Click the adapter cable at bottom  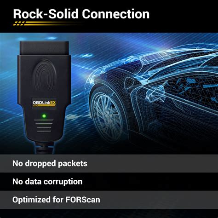click(x=45, y=148)
